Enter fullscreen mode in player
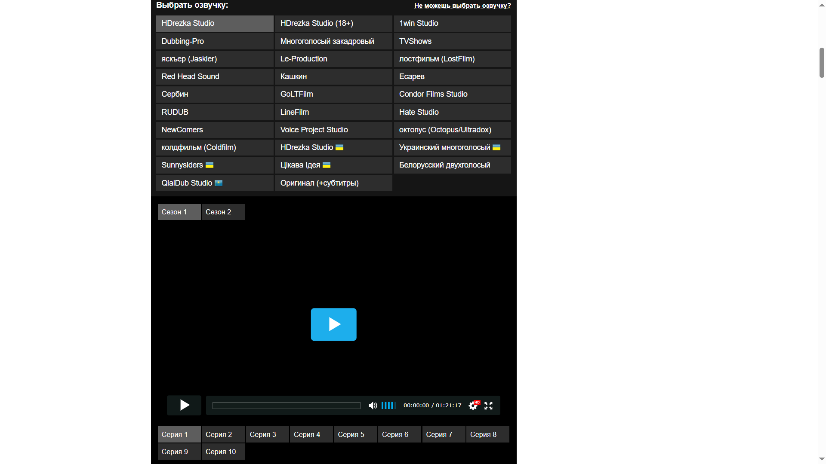The image size is (826, 464). click(x=488, y=406)
